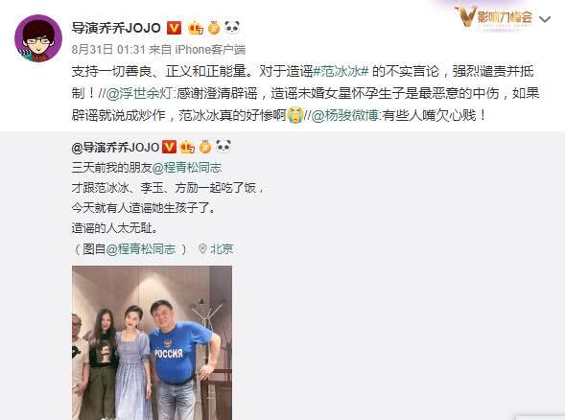565x420 pixels.
Task: Open the #范冰冰# hashtag topic
Action: click(x=341, y=71)
